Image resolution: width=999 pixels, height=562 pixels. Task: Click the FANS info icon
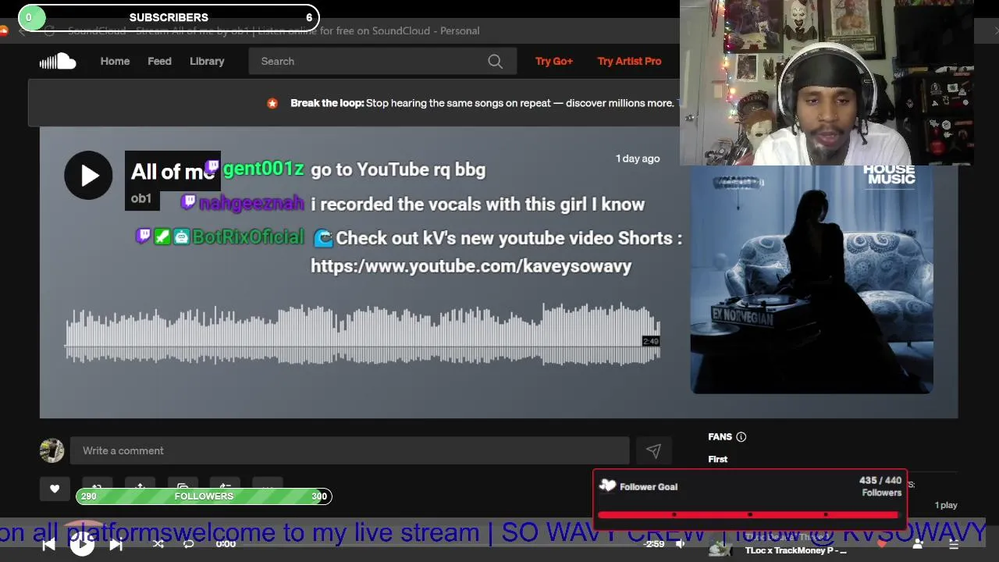pos(741,437)
